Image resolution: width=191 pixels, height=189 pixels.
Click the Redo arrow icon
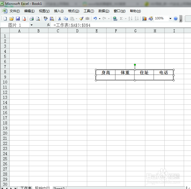tap(104, 19)
